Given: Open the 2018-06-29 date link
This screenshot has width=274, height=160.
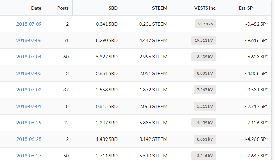Looking at the screenshot, I should [29, 123].
